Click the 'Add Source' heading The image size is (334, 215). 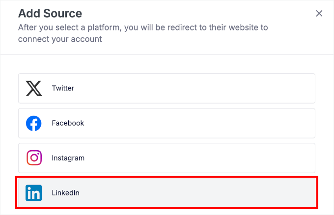tap(50, 13)
